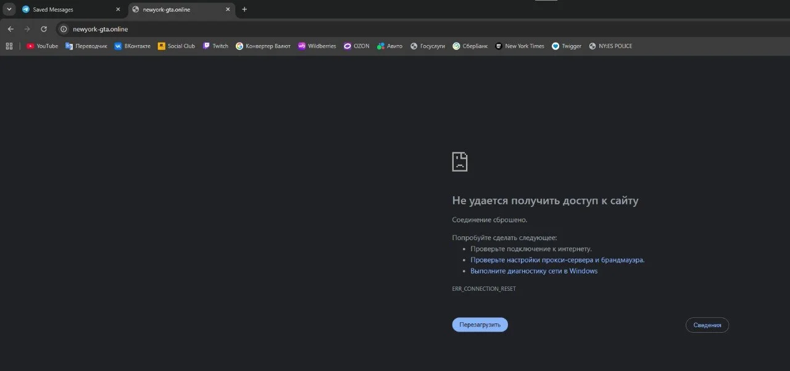Viewport: 790px width, 371px height.
Task: Open the Twitch bookmark
Action: coord(215,46)
